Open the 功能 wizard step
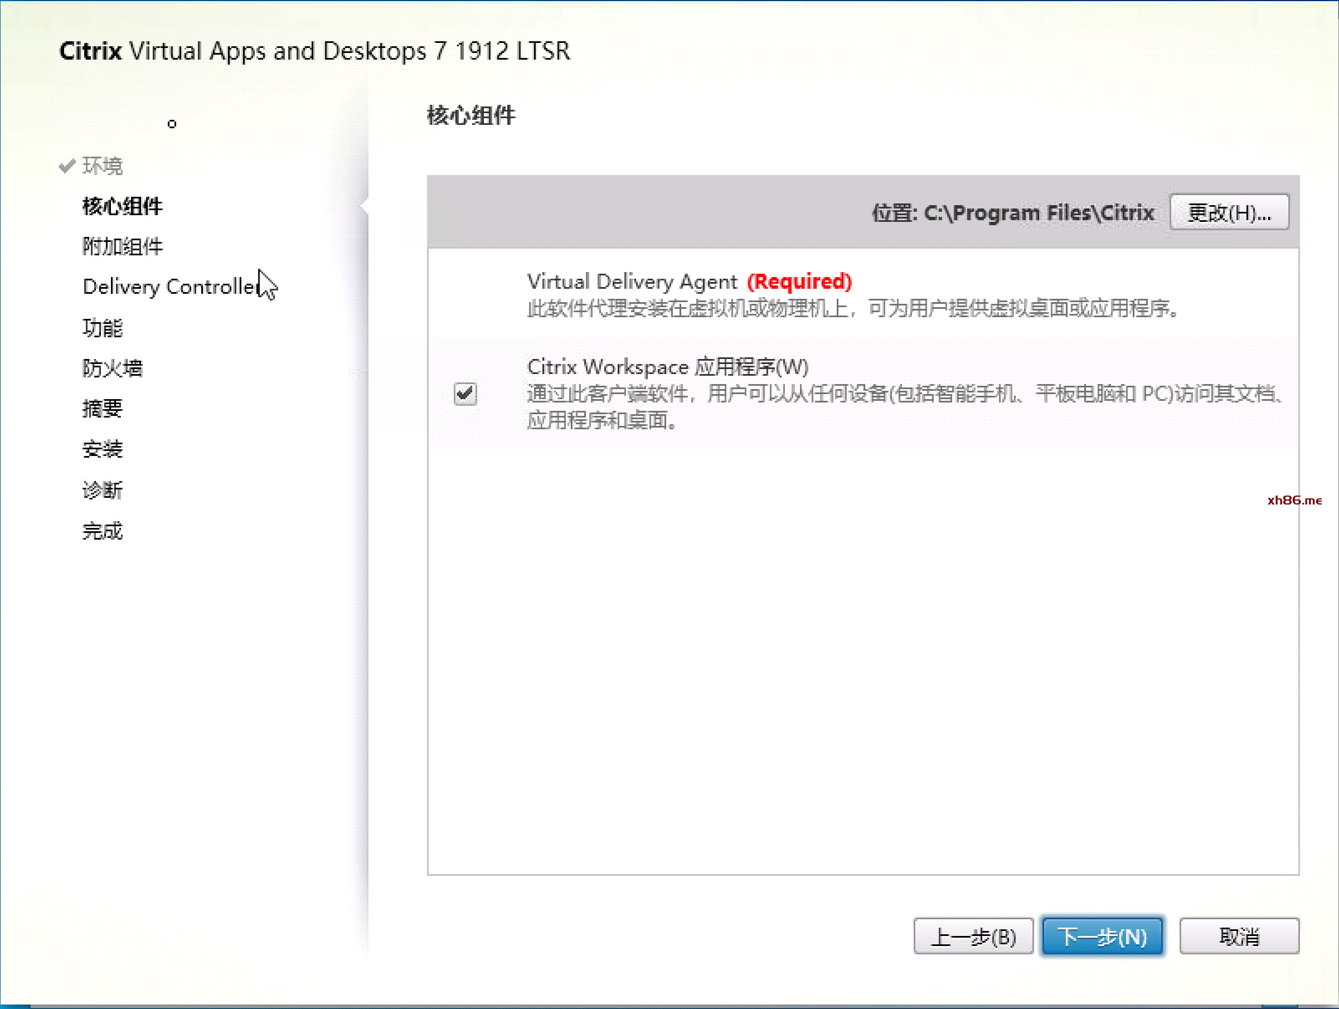Image resolution: width=1339 pixels, height=1009 pixels. pyautogui.click(x=103, y=327)
